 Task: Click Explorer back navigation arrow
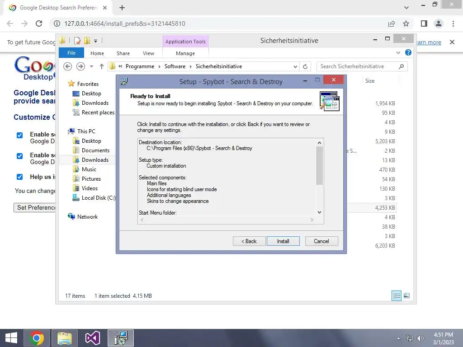(x=68, y=66)
